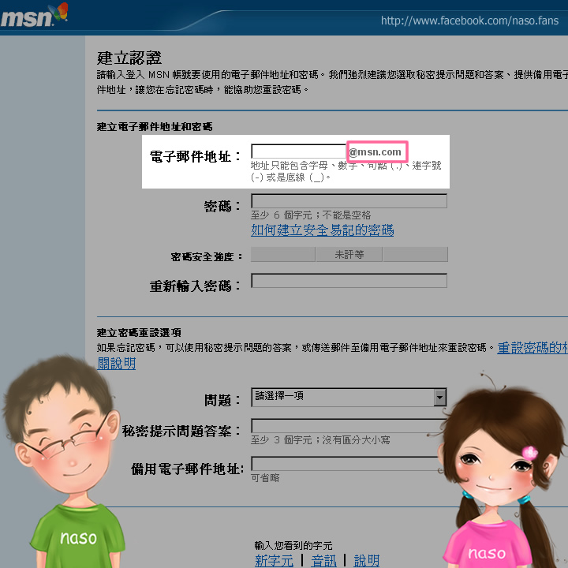568x568 pixels.
Task: Focus the email address input field
Action: coord(298,151)
